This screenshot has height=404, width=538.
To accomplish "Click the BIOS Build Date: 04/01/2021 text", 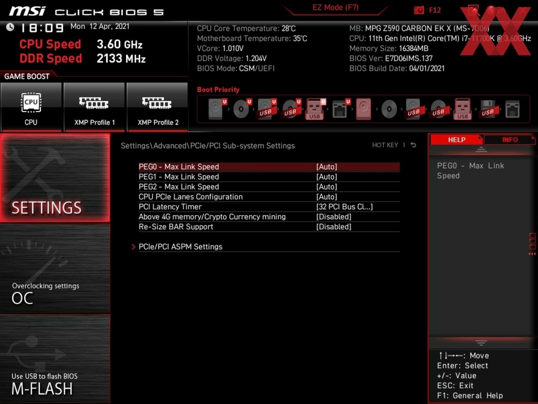I will 397,68.
